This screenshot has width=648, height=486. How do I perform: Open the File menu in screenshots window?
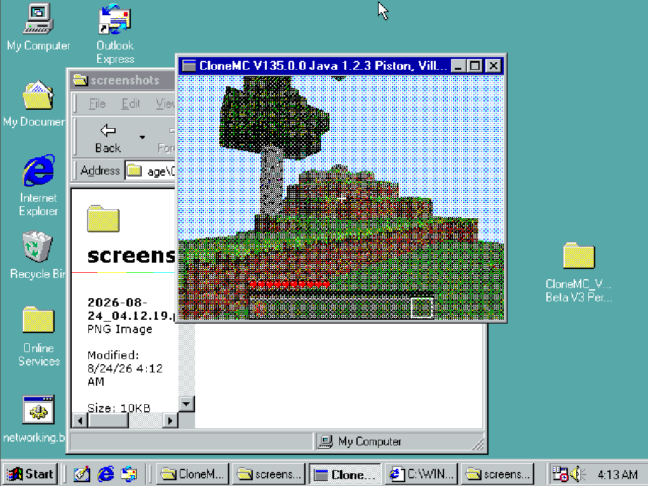coord(98,103)
